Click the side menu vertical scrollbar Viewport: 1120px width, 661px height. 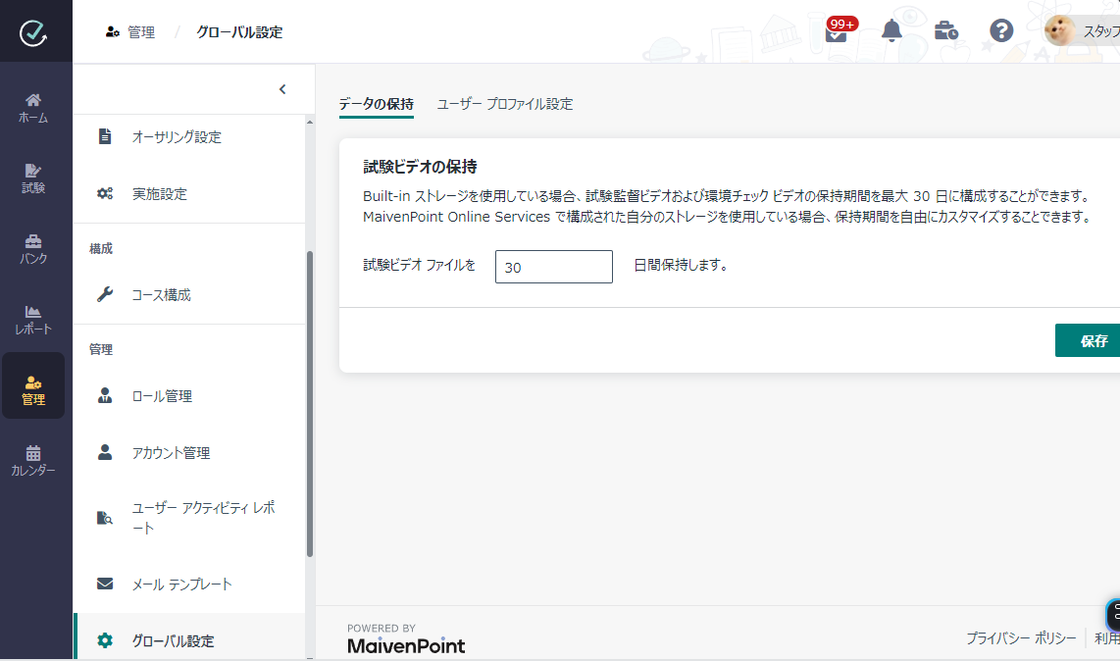click(310, 402)
